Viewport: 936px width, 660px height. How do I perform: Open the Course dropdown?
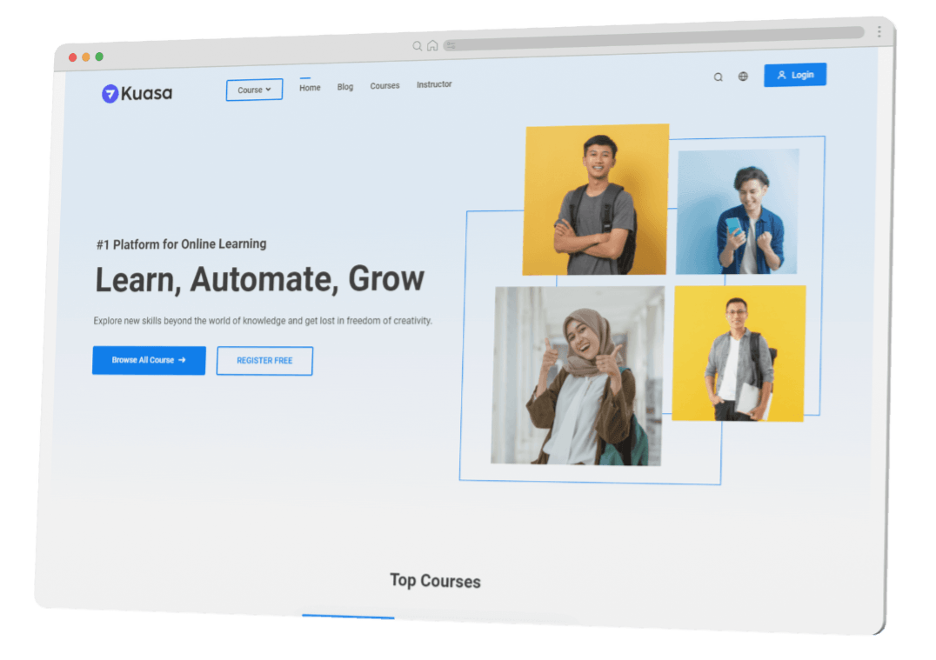(254, 90)
